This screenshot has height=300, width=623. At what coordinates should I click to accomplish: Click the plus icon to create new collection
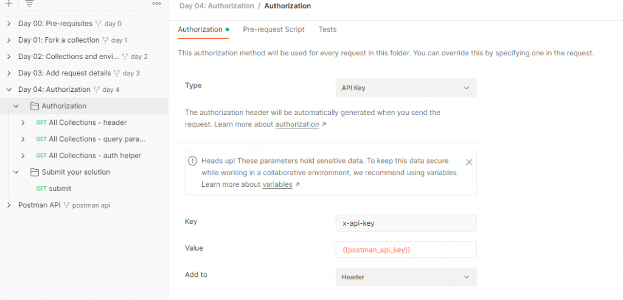pos(9,4)
